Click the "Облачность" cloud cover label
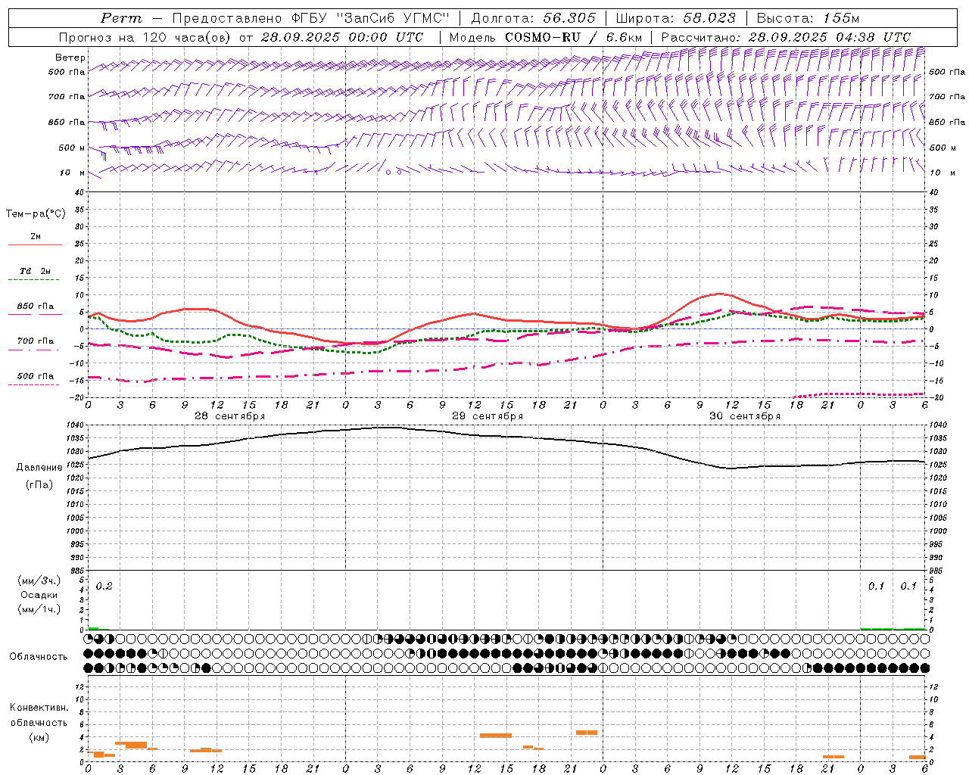Viewport: 969px width, 775px height. click(x=39, y=657)
